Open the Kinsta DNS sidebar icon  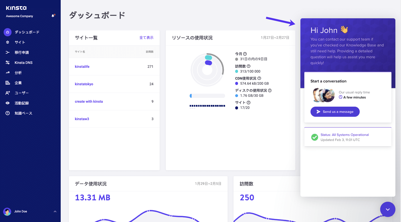click(x=8, y=62)
